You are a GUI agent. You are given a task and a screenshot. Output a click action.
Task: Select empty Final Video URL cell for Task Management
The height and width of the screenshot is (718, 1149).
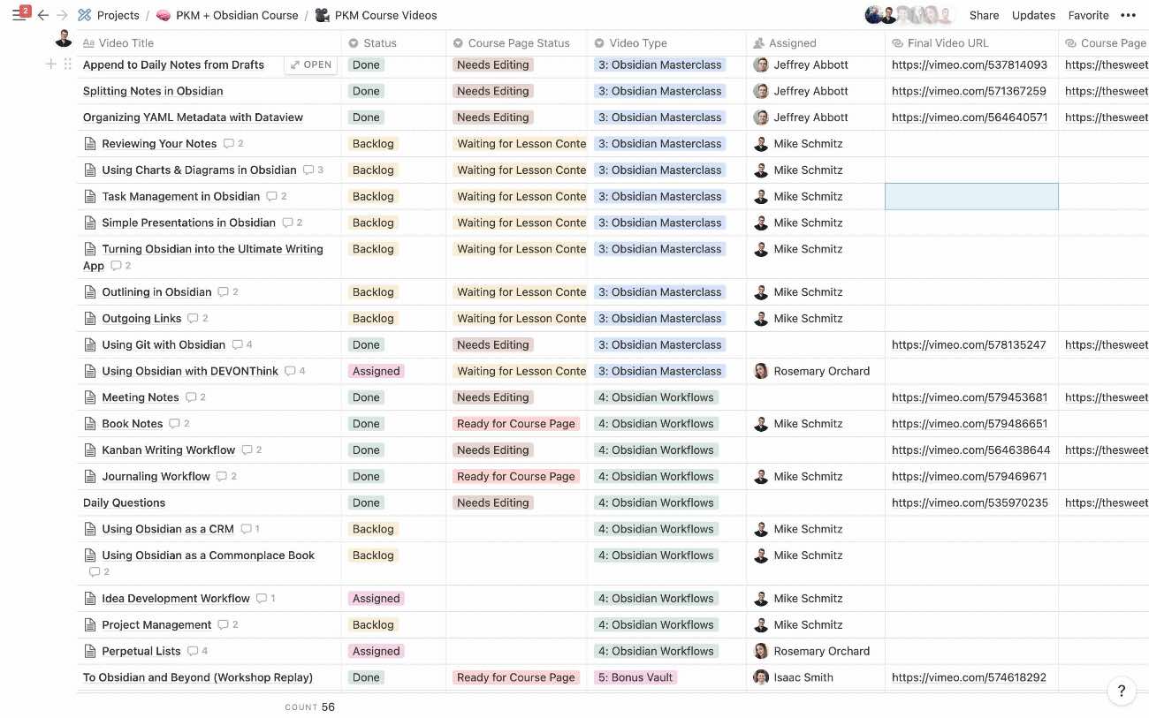tap(971, 197)
